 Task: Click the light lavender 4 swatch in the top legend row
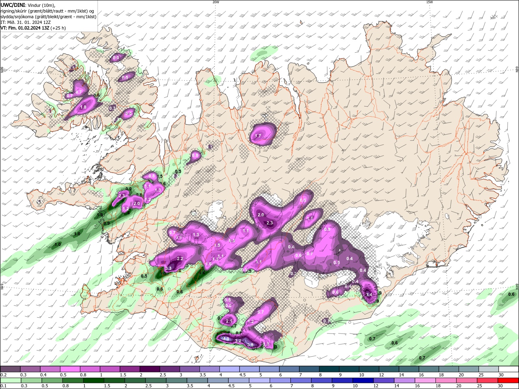[x=229, y=369]
